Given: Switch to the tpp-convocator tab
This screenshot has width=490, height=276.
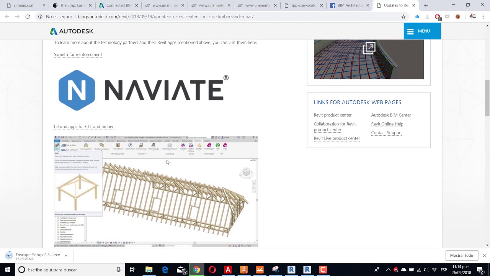Looking at the screenshot, I should pos(304,5).
